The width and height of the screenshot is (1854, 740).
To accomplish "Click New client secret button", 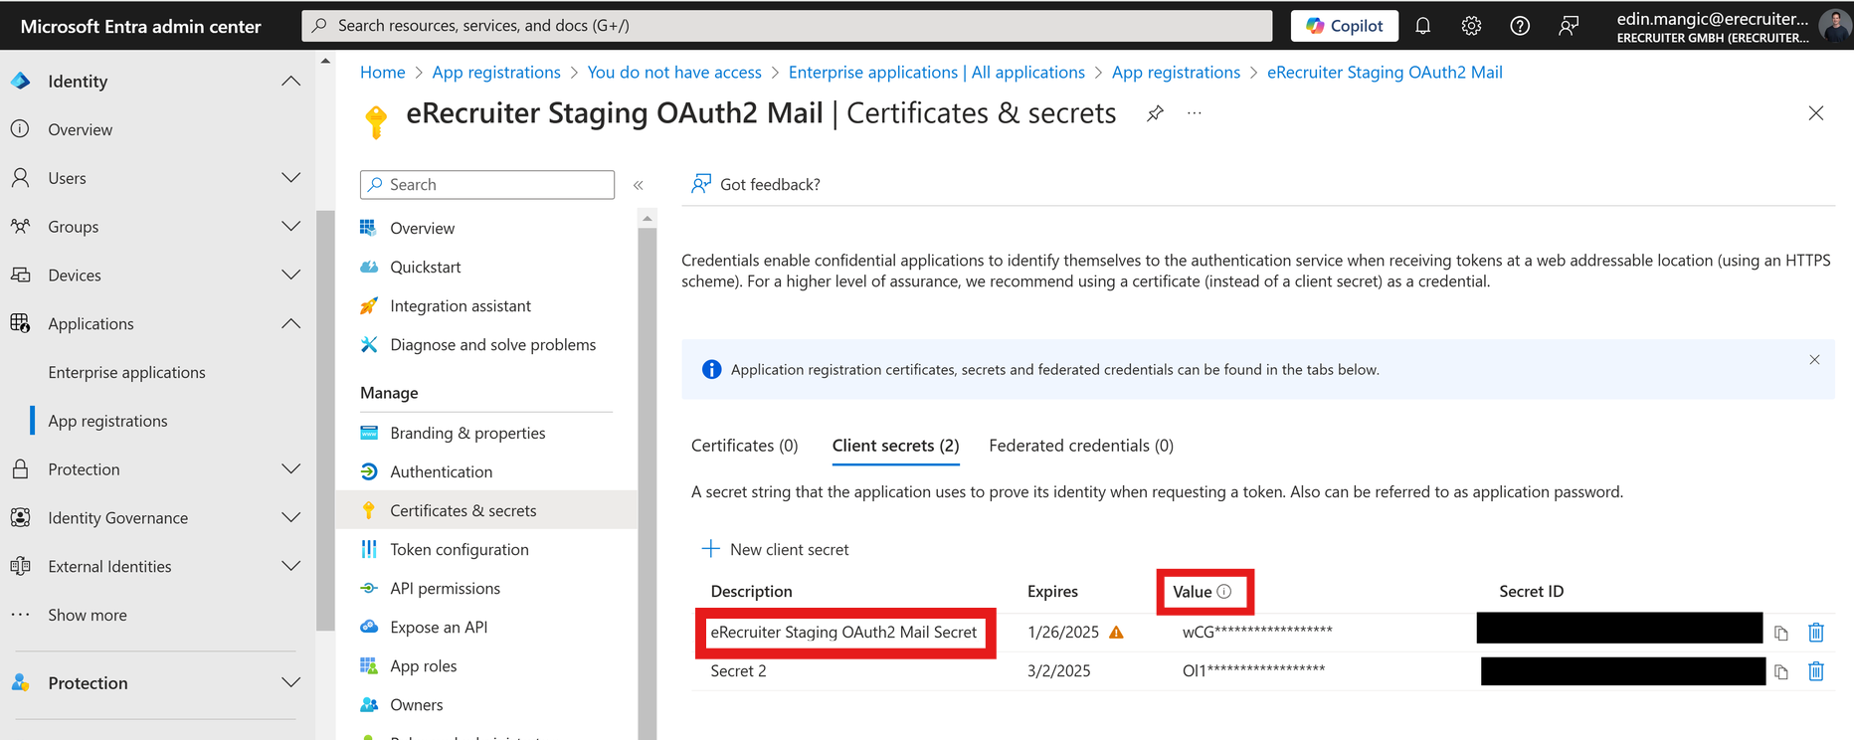I will click(x=776, y=549).
